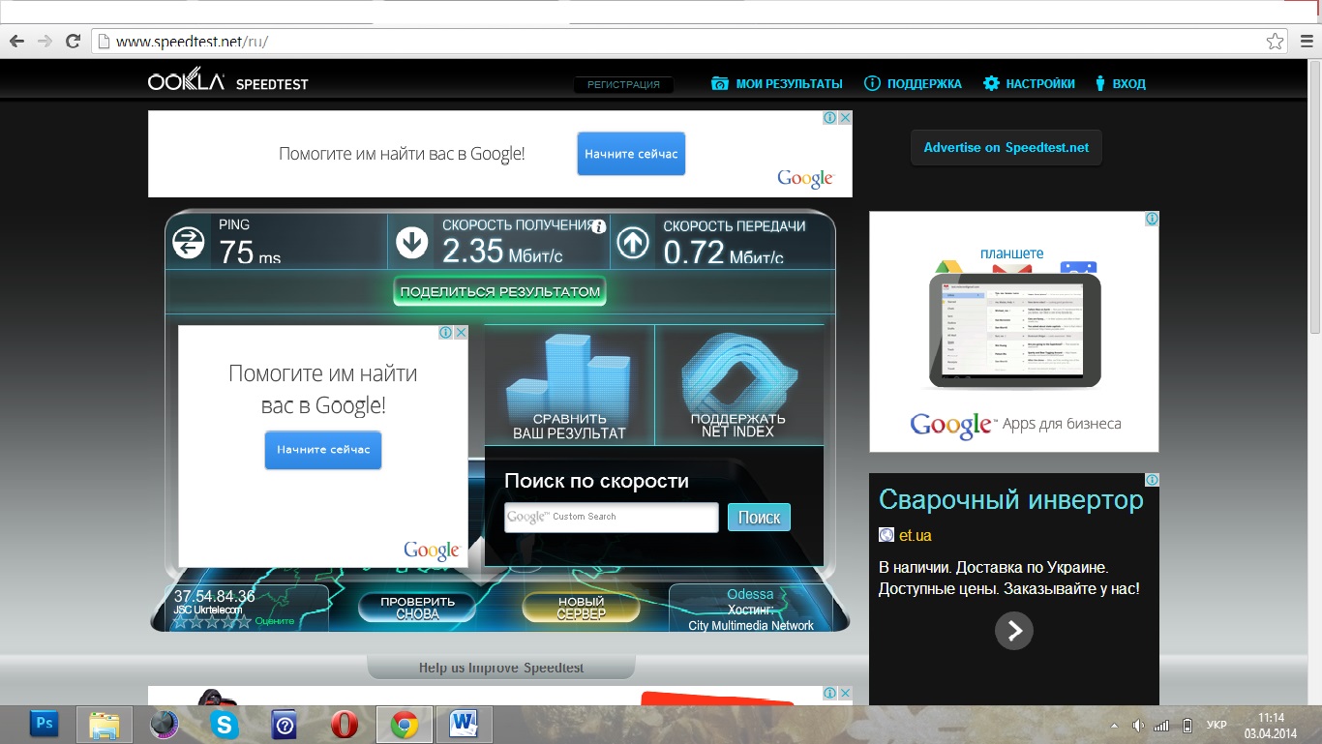
Task: Click the НОВЫЙ СЕРВЕР button
Action: (582, 608)
